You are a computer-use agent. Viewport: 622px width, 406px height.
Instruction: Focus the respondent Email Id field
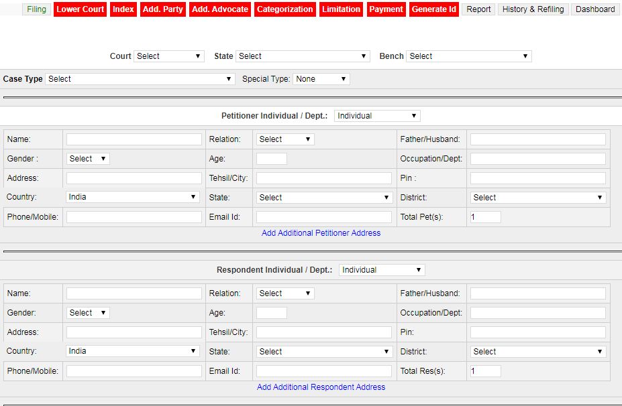point(323,371)
